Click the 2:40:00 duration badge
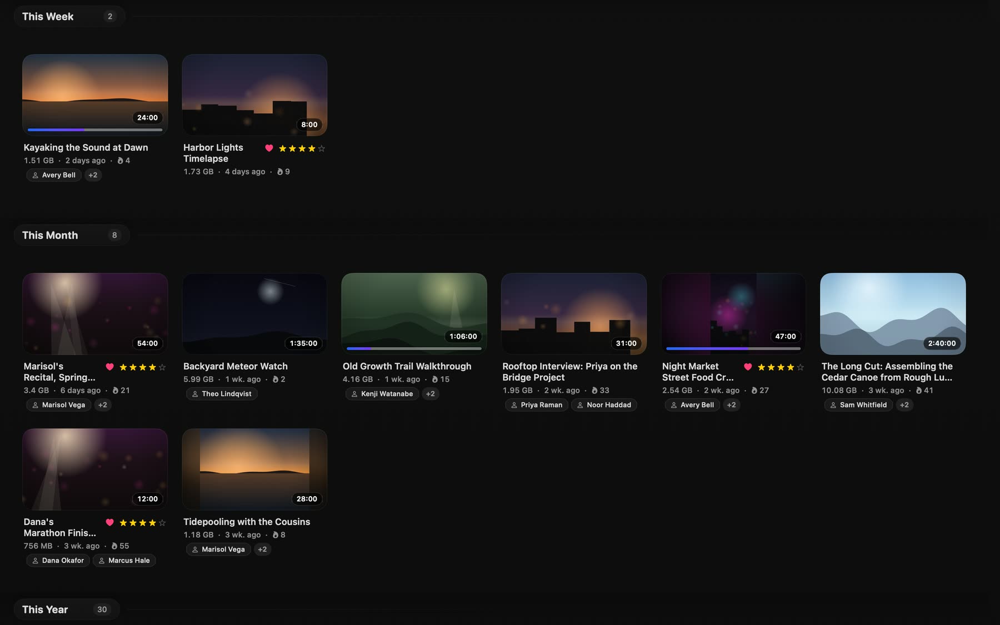Screen dimensions: 1000x625 pos(942,344)
